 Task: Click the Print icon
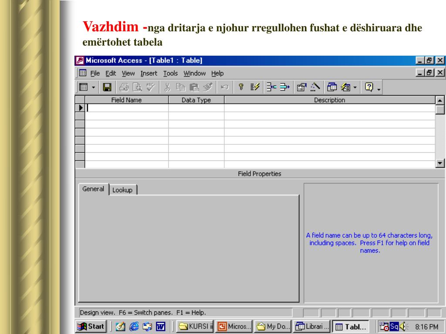(x=124, y=87)
